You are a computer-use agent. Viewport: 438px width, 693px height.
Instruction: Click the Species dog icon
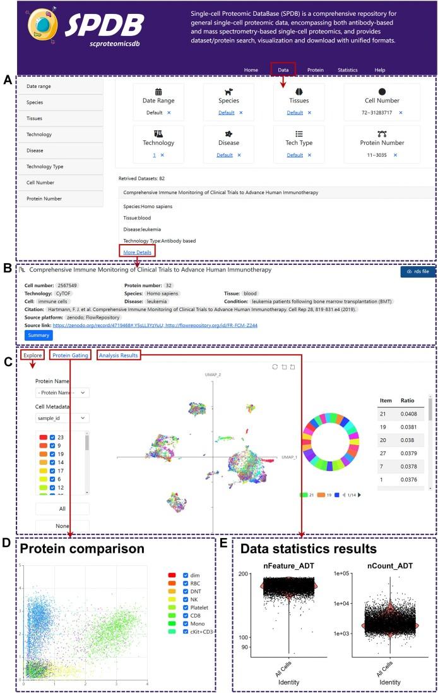point(228,92)
